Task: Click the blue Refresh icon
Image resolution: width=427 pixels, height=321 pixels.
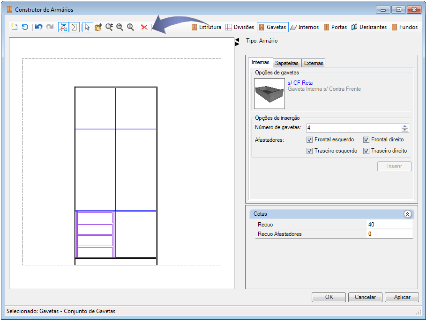Action: pyautogui.click(x=25, y=27)
